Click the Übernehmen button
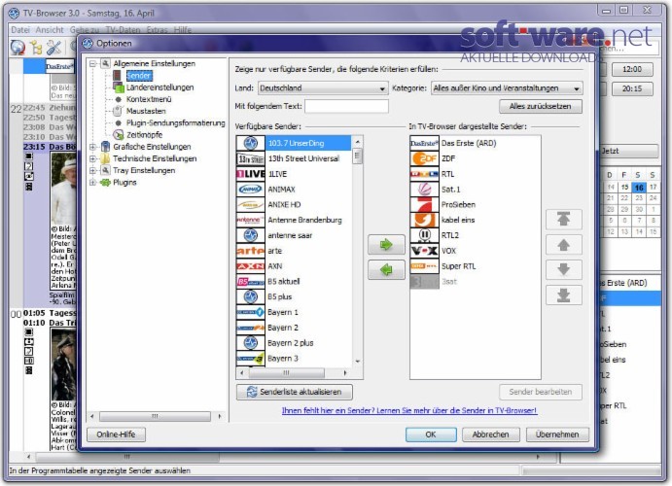The image size is (672, 486). click(557, 434)
